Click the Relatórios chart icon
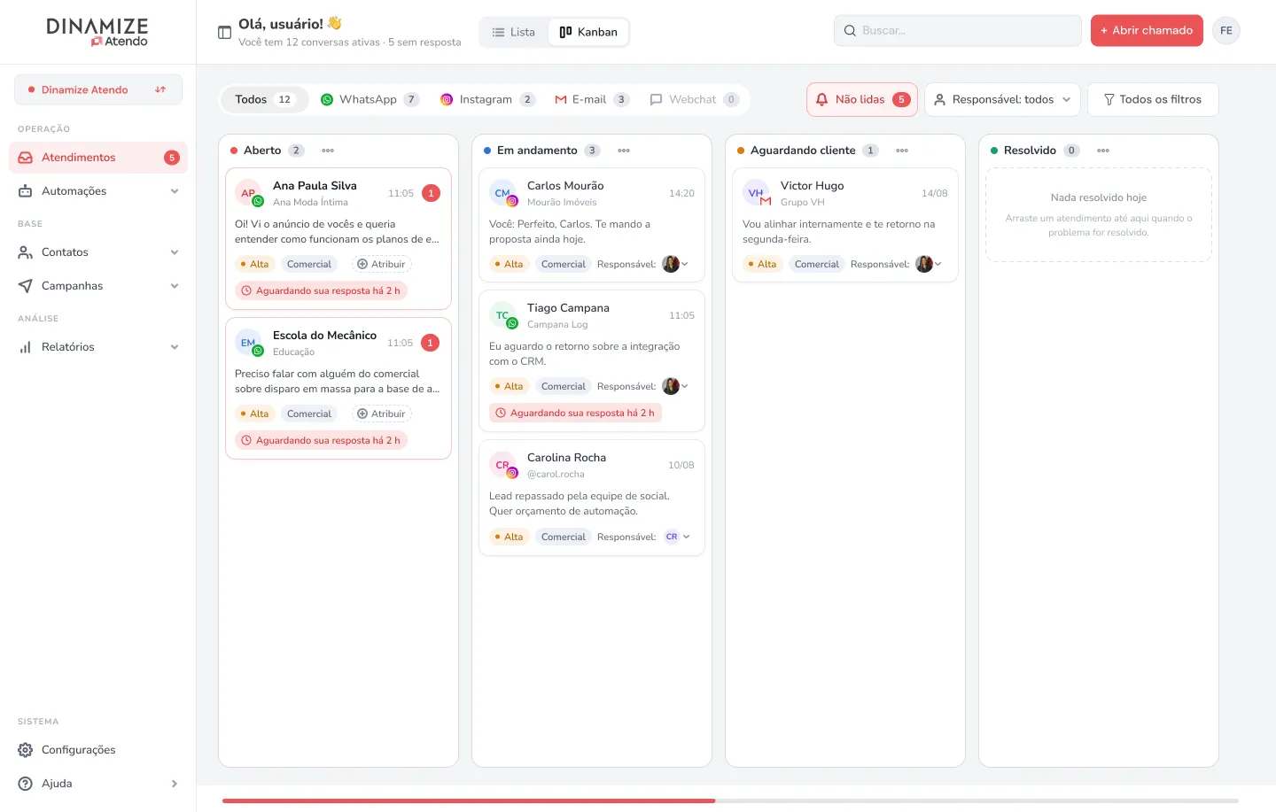1276x812 pixels. 26,347
